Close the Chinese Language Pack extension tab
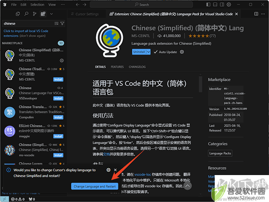 click(236, 14)
